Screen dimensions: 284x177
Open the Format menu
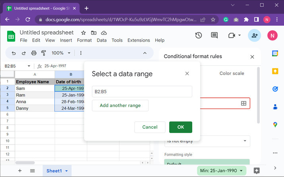pyautogui.click(x=84, y=40)
